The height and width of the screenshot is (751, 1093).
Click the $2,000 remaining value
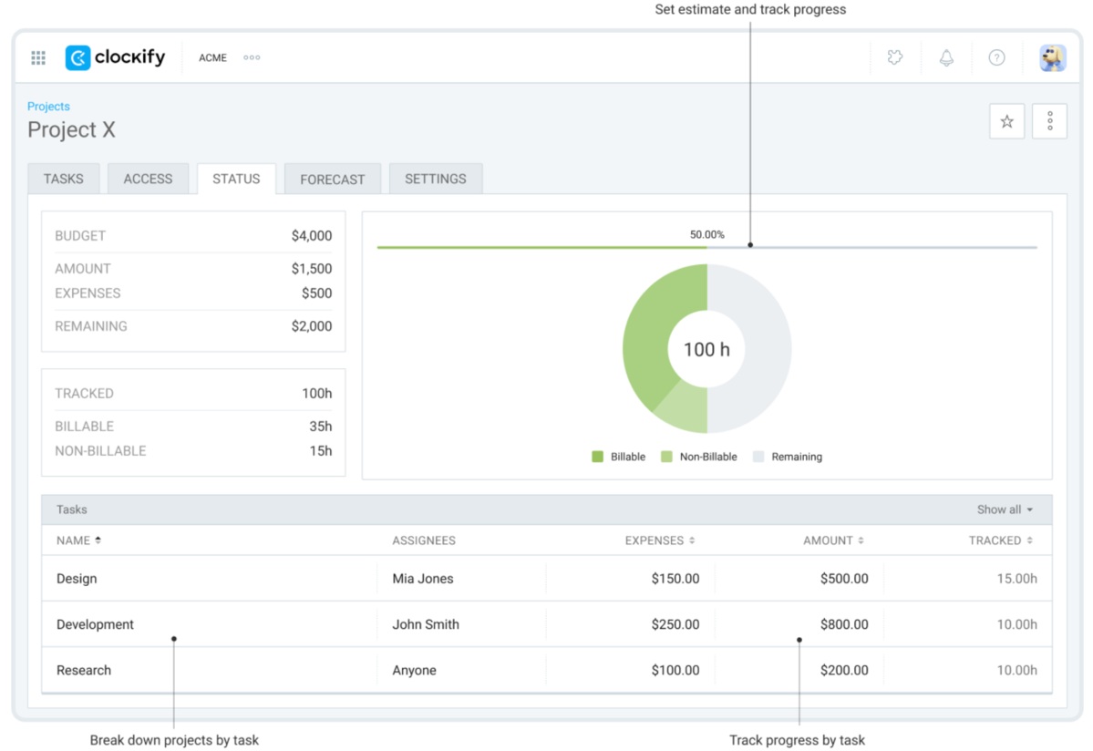312,326
